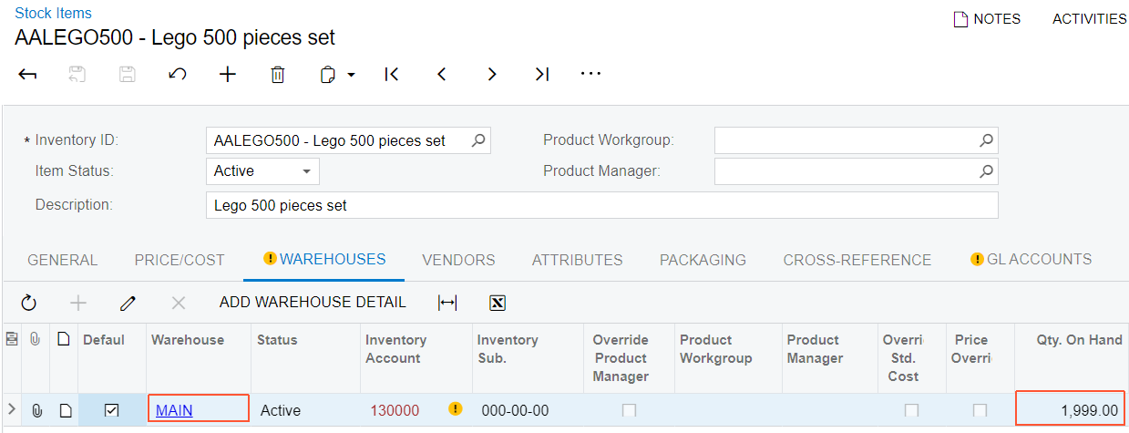Go to the first record
1129x433 pixels.
[392, 75]
